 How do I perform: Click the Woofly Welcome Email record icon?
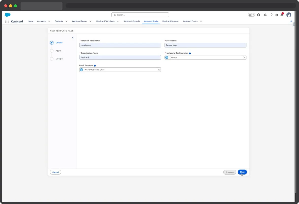pos(81,70)
